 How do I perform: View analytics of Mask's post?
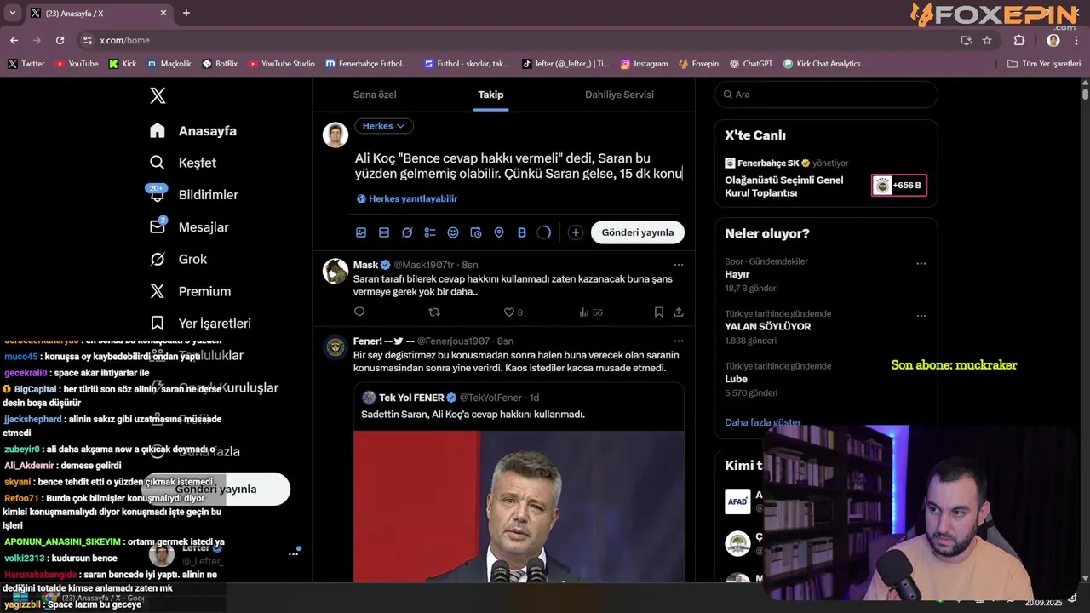pyautogui.click(x=590, y=312)
